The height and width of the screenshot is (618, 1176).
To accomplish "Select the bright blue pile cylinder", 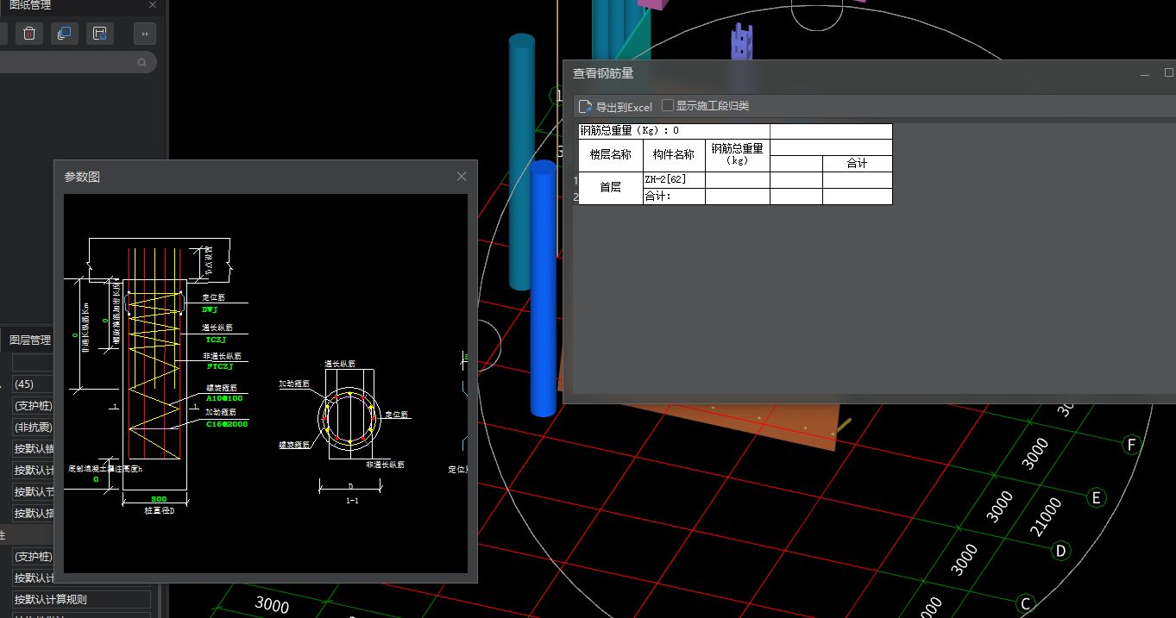I will (x=543, y=288).
